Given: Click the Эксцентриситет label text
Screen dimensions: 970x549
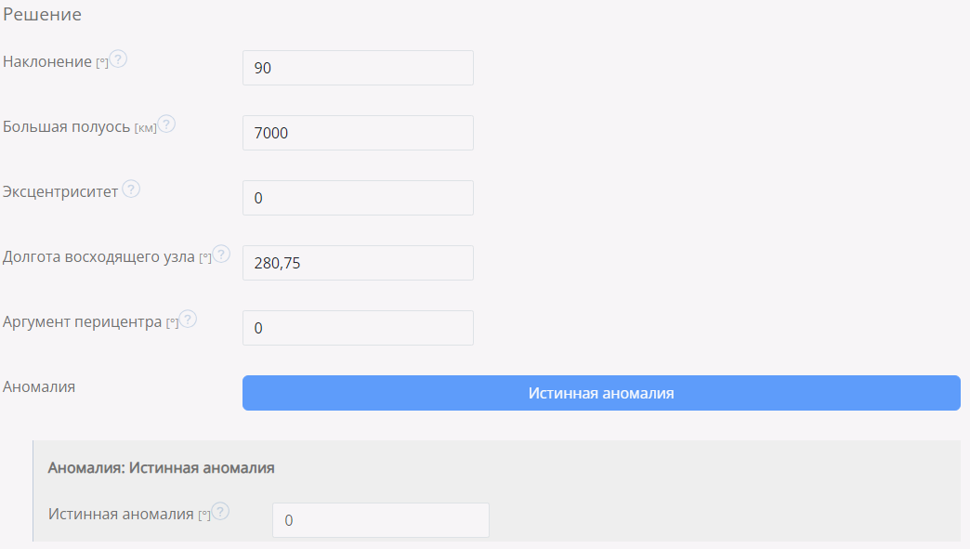Looking at the screenshot, I should [60, 191].
